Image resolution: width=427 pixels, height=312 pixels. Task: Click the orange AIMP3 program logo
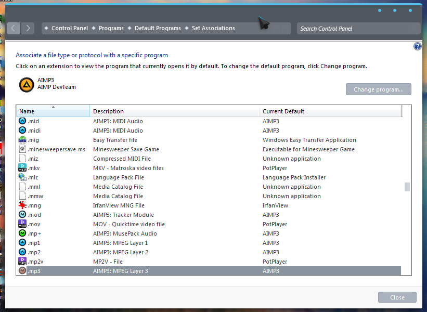click(27, 85)
